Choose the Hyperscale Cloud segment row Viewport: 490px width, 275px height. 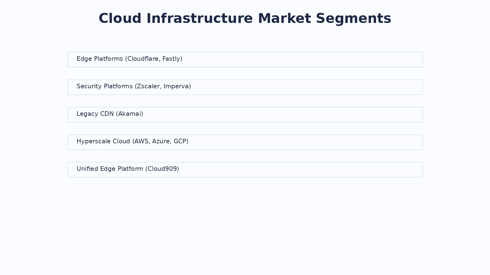[245, 142]
